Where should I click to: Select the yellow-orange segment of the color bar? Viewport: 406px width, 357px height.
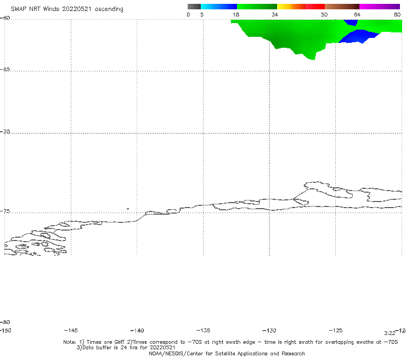[291, 7]
